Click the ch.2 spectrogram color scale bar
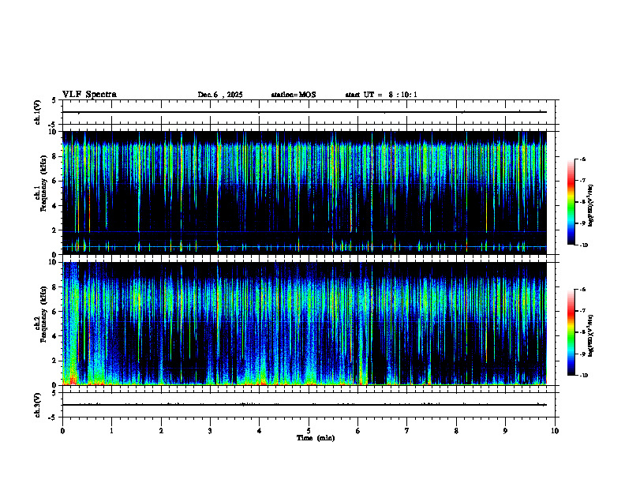Image resolution: width=625 pixels, height=483 pixels. tap(571, 332)
